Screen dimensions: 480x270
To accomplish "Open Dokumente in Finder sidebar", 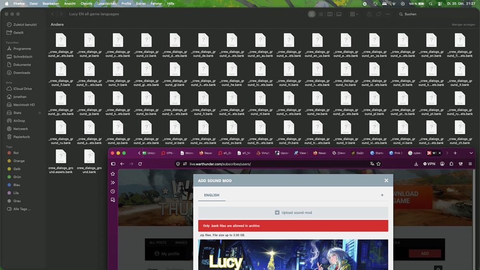I will tap(19, 65).
